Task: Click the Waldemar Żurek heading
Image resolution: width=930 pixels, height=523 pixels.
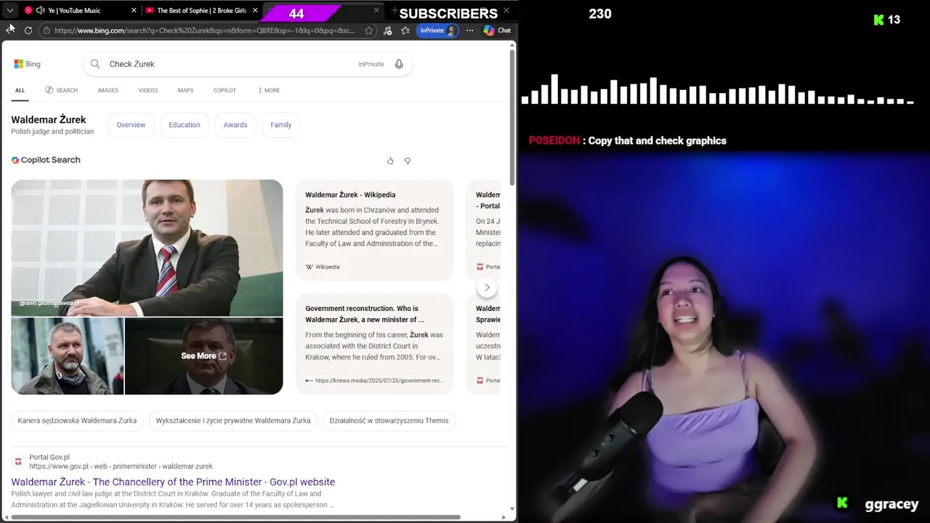Action: [x=49, y=119]
